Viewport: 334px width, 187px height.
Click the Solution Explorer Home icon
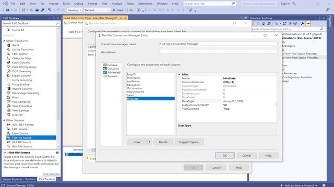point(264,23)
